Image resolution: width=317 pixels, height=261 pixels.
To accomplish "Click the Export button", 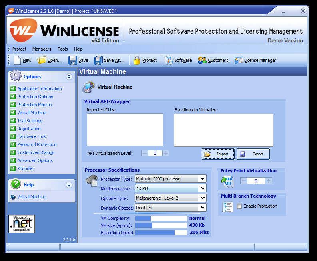I will [253, 154].
